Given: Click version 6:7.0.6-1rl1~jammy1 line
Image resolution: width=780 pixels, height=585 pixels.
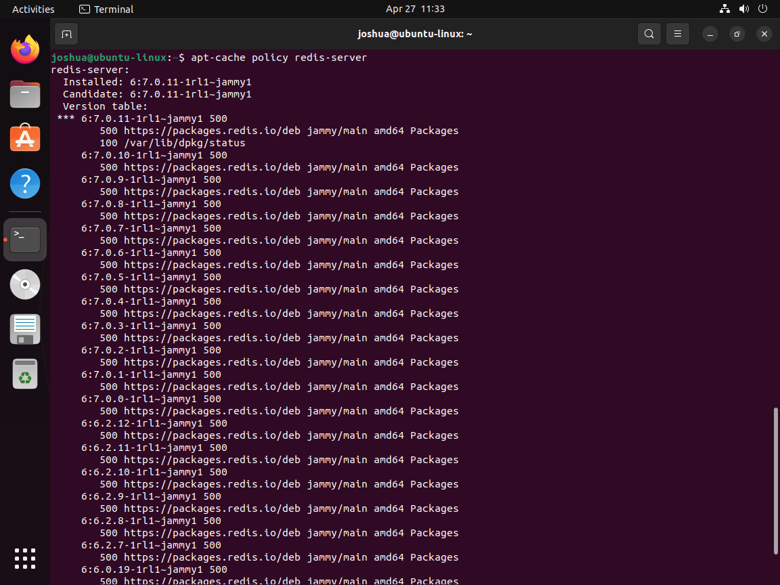Looking at the screenshot, I should pos(151,253).
